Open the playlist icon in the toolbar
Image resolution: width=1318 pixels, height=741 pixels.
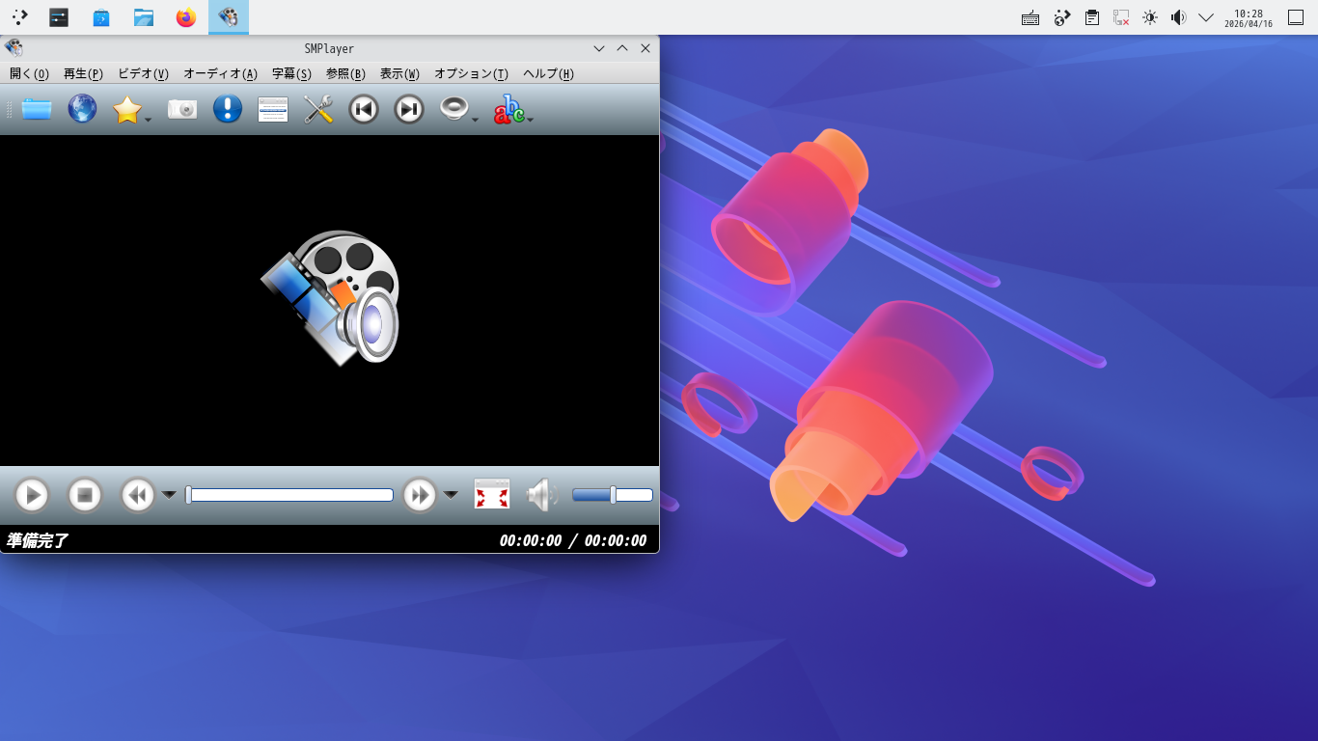click(273, 109)
